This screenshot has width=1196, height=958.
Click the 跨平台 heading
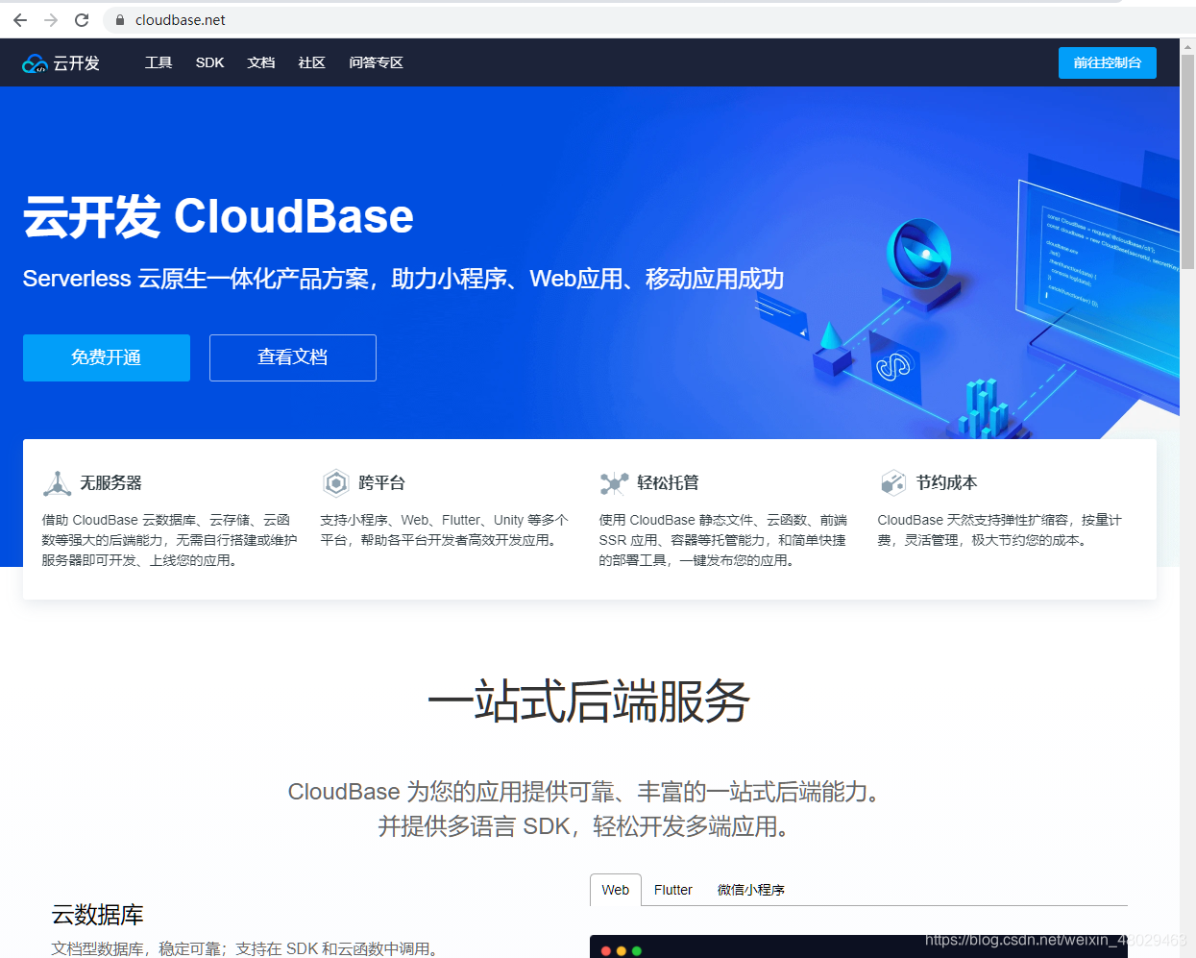pyautogui.click(x=381, y=482)
